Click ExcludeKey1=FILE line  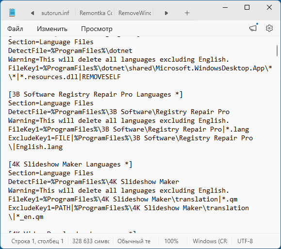tap(131, 138)
